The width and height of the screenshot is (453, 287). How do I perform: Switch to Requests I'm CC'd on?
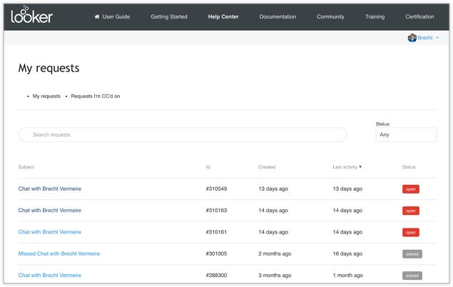[x=96, y=96]
